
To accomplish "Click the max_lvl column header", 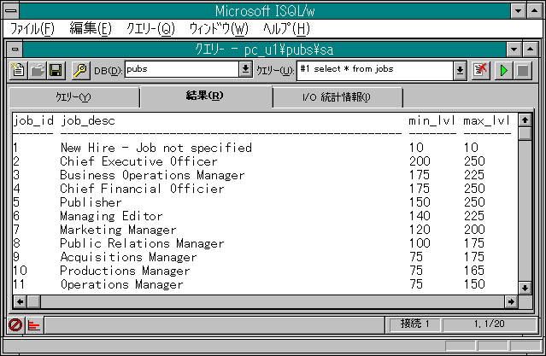I will (x=486, y=121).
